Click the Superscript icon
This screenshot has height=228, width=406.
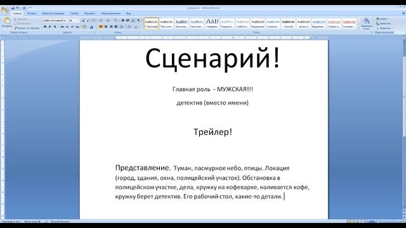click(x=72, y=27)
